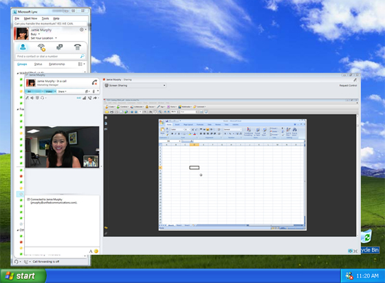Open the Activity Feeds view in Lync
385x283 pixels.
coord(41,47)
